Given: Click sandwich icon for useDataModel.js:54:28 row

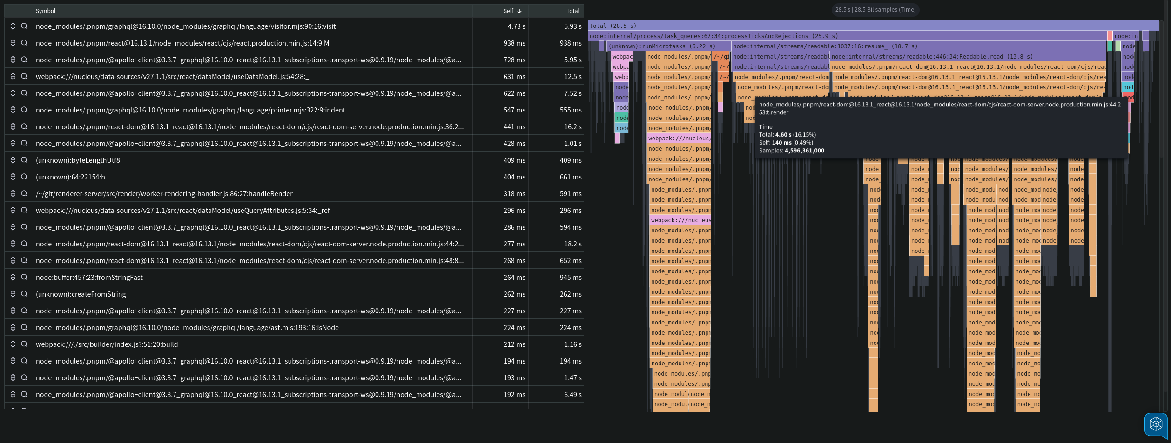Looking at the screenshot, I should pyautogui.click(x=13, y=76).
